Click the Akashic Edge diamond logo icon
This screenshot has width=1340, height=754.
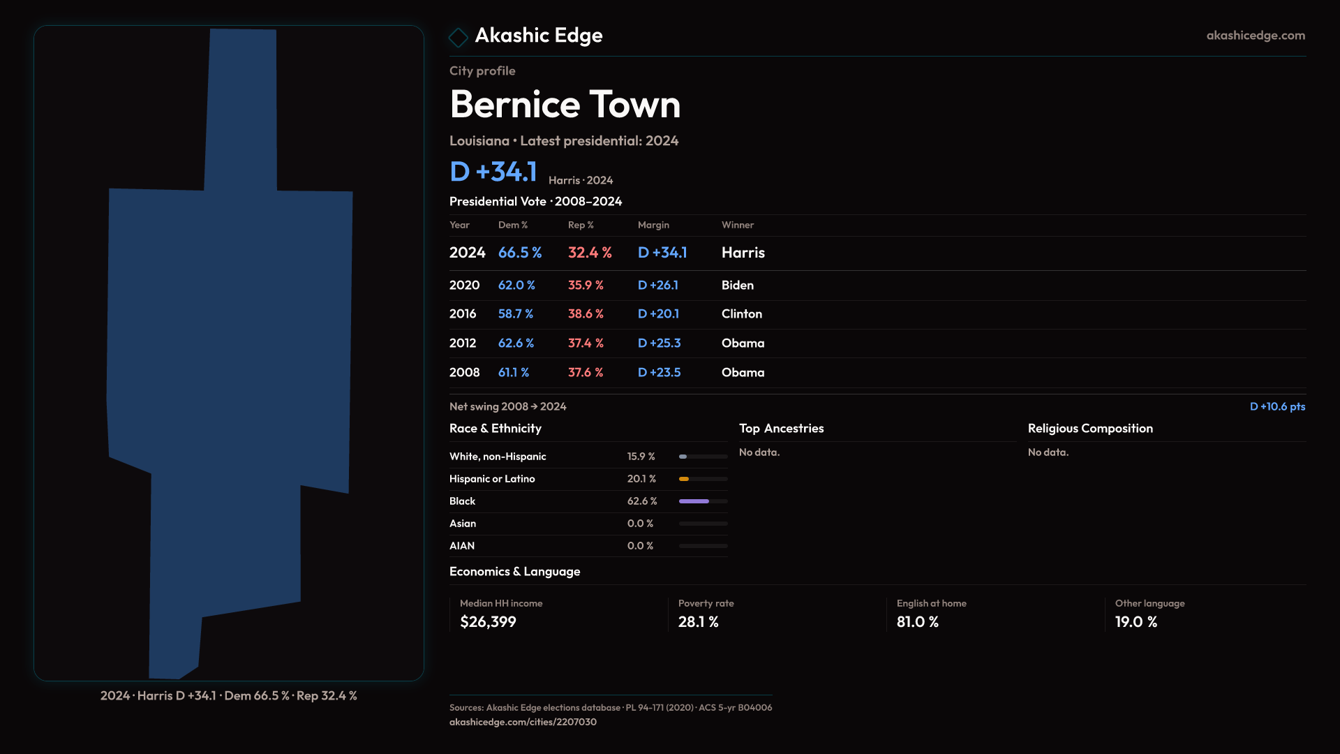click(x=459, y=37)
